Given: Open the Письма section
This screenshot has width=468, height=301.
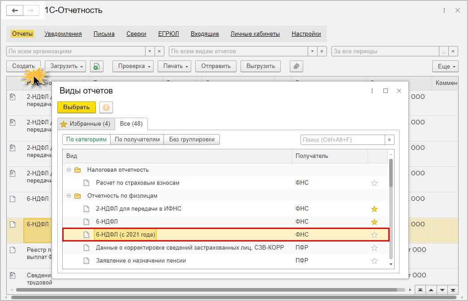Looking at the screenshot, I should click(104, 34).
